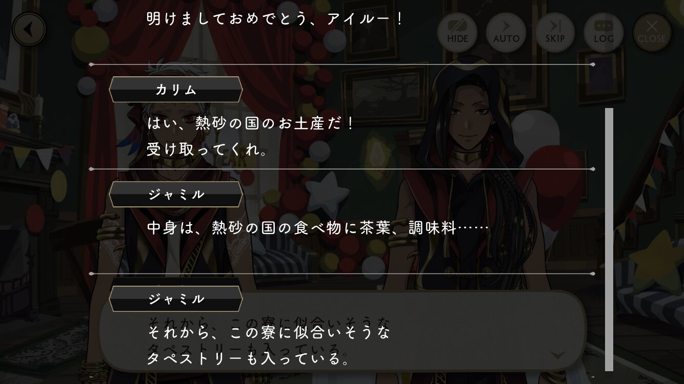Click the log line 受け取ってくれ。

point(208,150)
